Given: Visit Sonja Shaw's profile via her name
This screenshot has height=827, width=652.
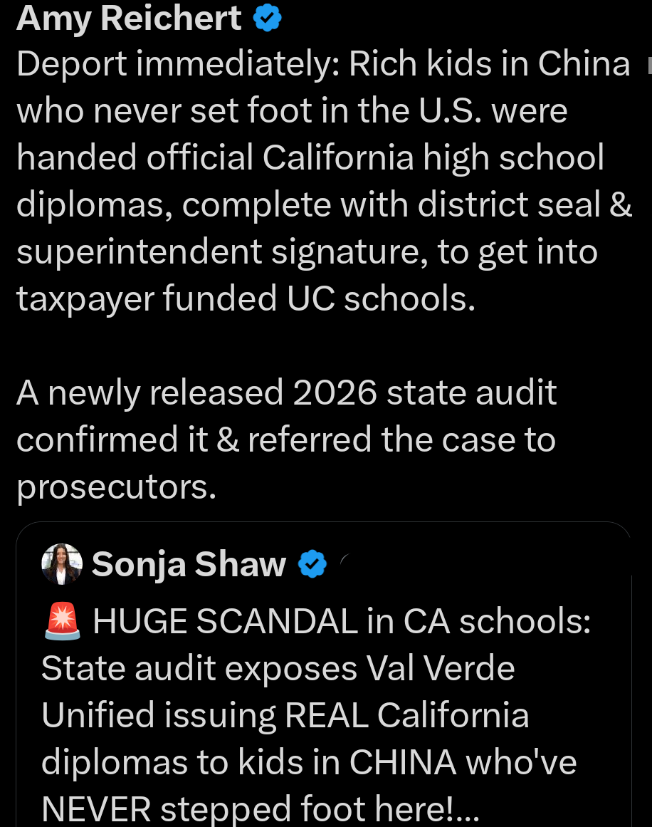Looking at the screenshot, I should tap(187, 563).
